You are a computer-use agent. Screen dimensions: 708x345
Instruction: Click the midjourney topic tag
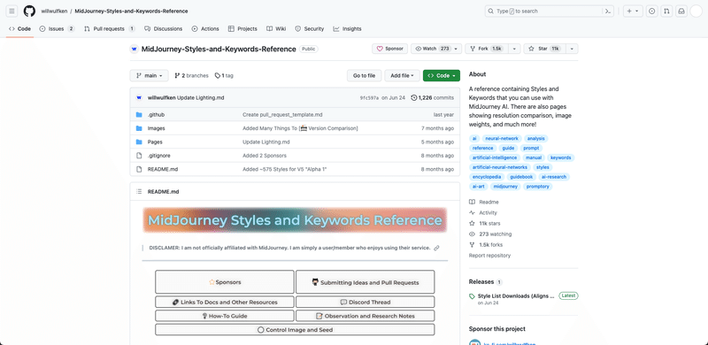tap(505, 187)
